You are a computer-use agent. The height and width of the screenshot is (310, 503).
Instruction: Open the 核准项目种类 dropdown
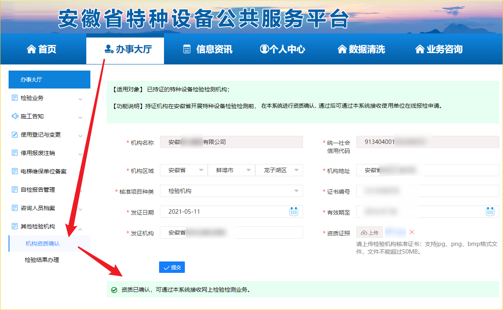[x=231, y=191]
